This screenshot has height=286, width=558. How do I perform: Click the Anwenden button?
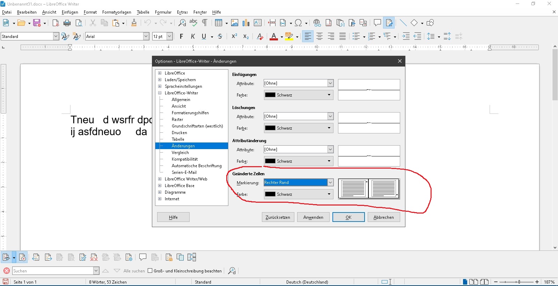coord(313,217)
